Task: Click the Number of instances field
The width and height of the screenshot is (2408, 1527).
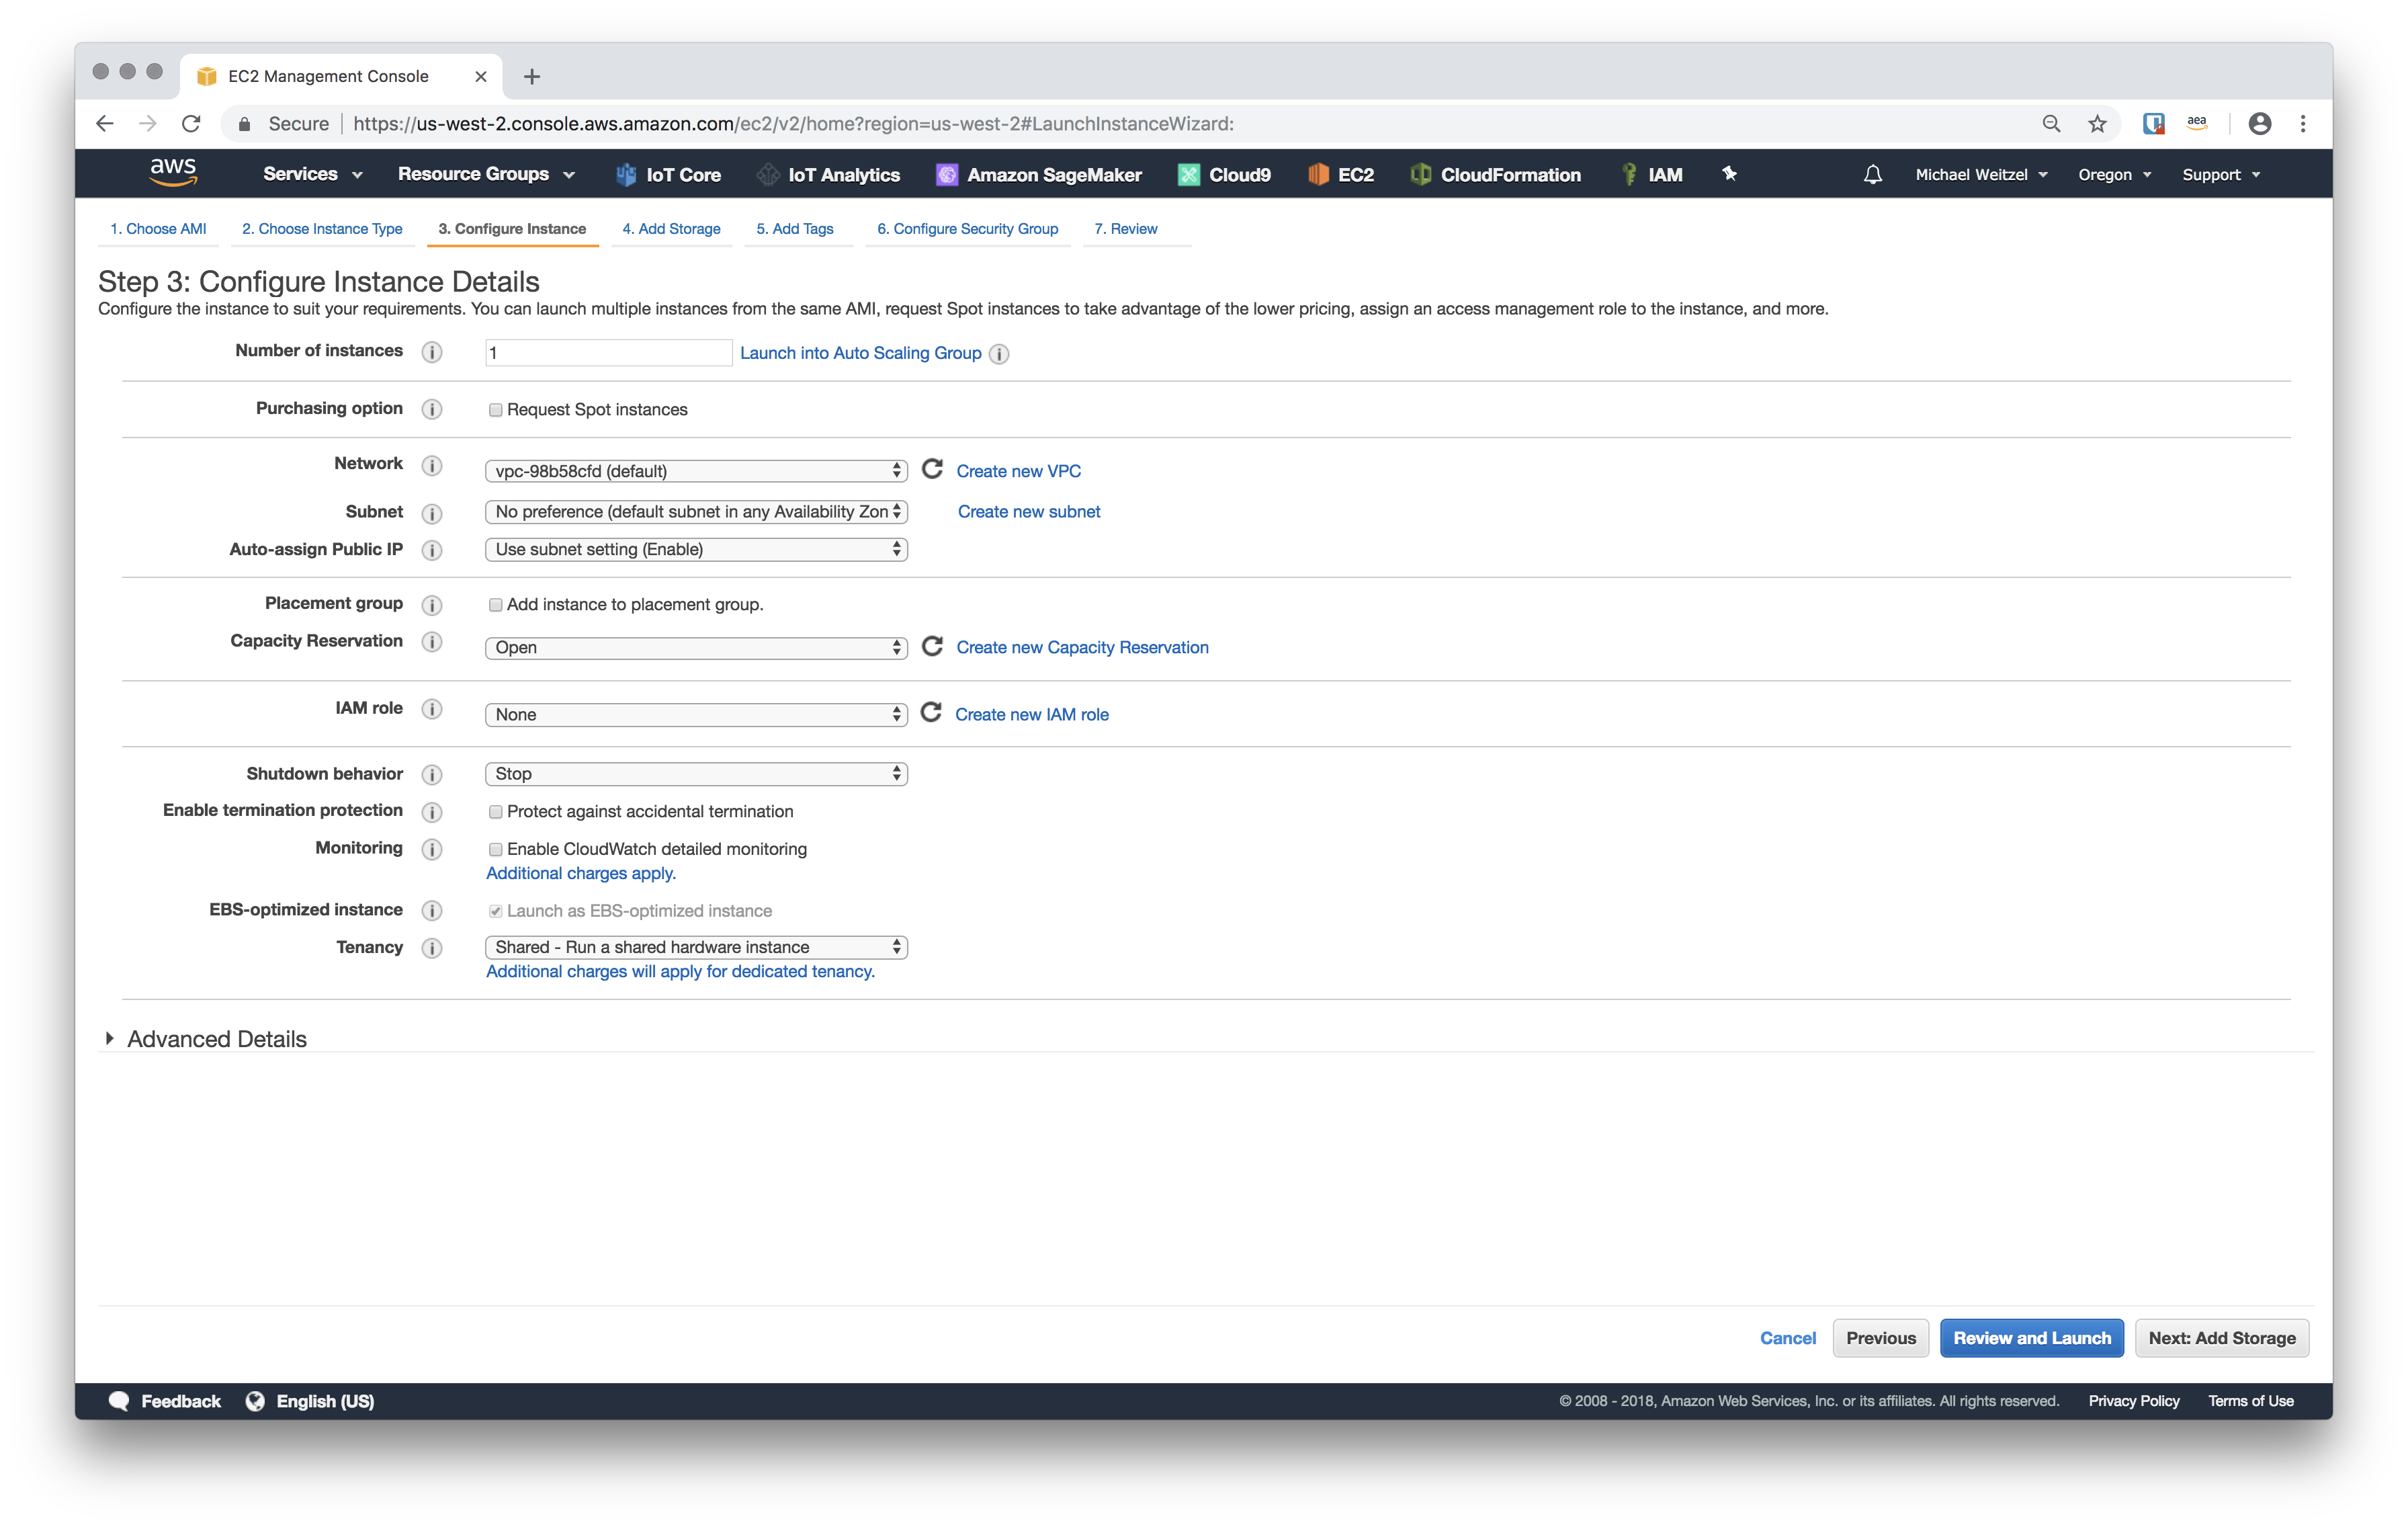Action: [x=608, y=352]
